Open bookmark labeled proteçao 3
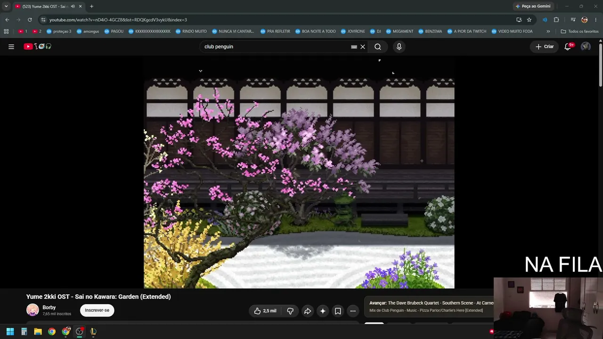This screenshot has height=339, width=603. pyautogui.click(x=59, y=32)
